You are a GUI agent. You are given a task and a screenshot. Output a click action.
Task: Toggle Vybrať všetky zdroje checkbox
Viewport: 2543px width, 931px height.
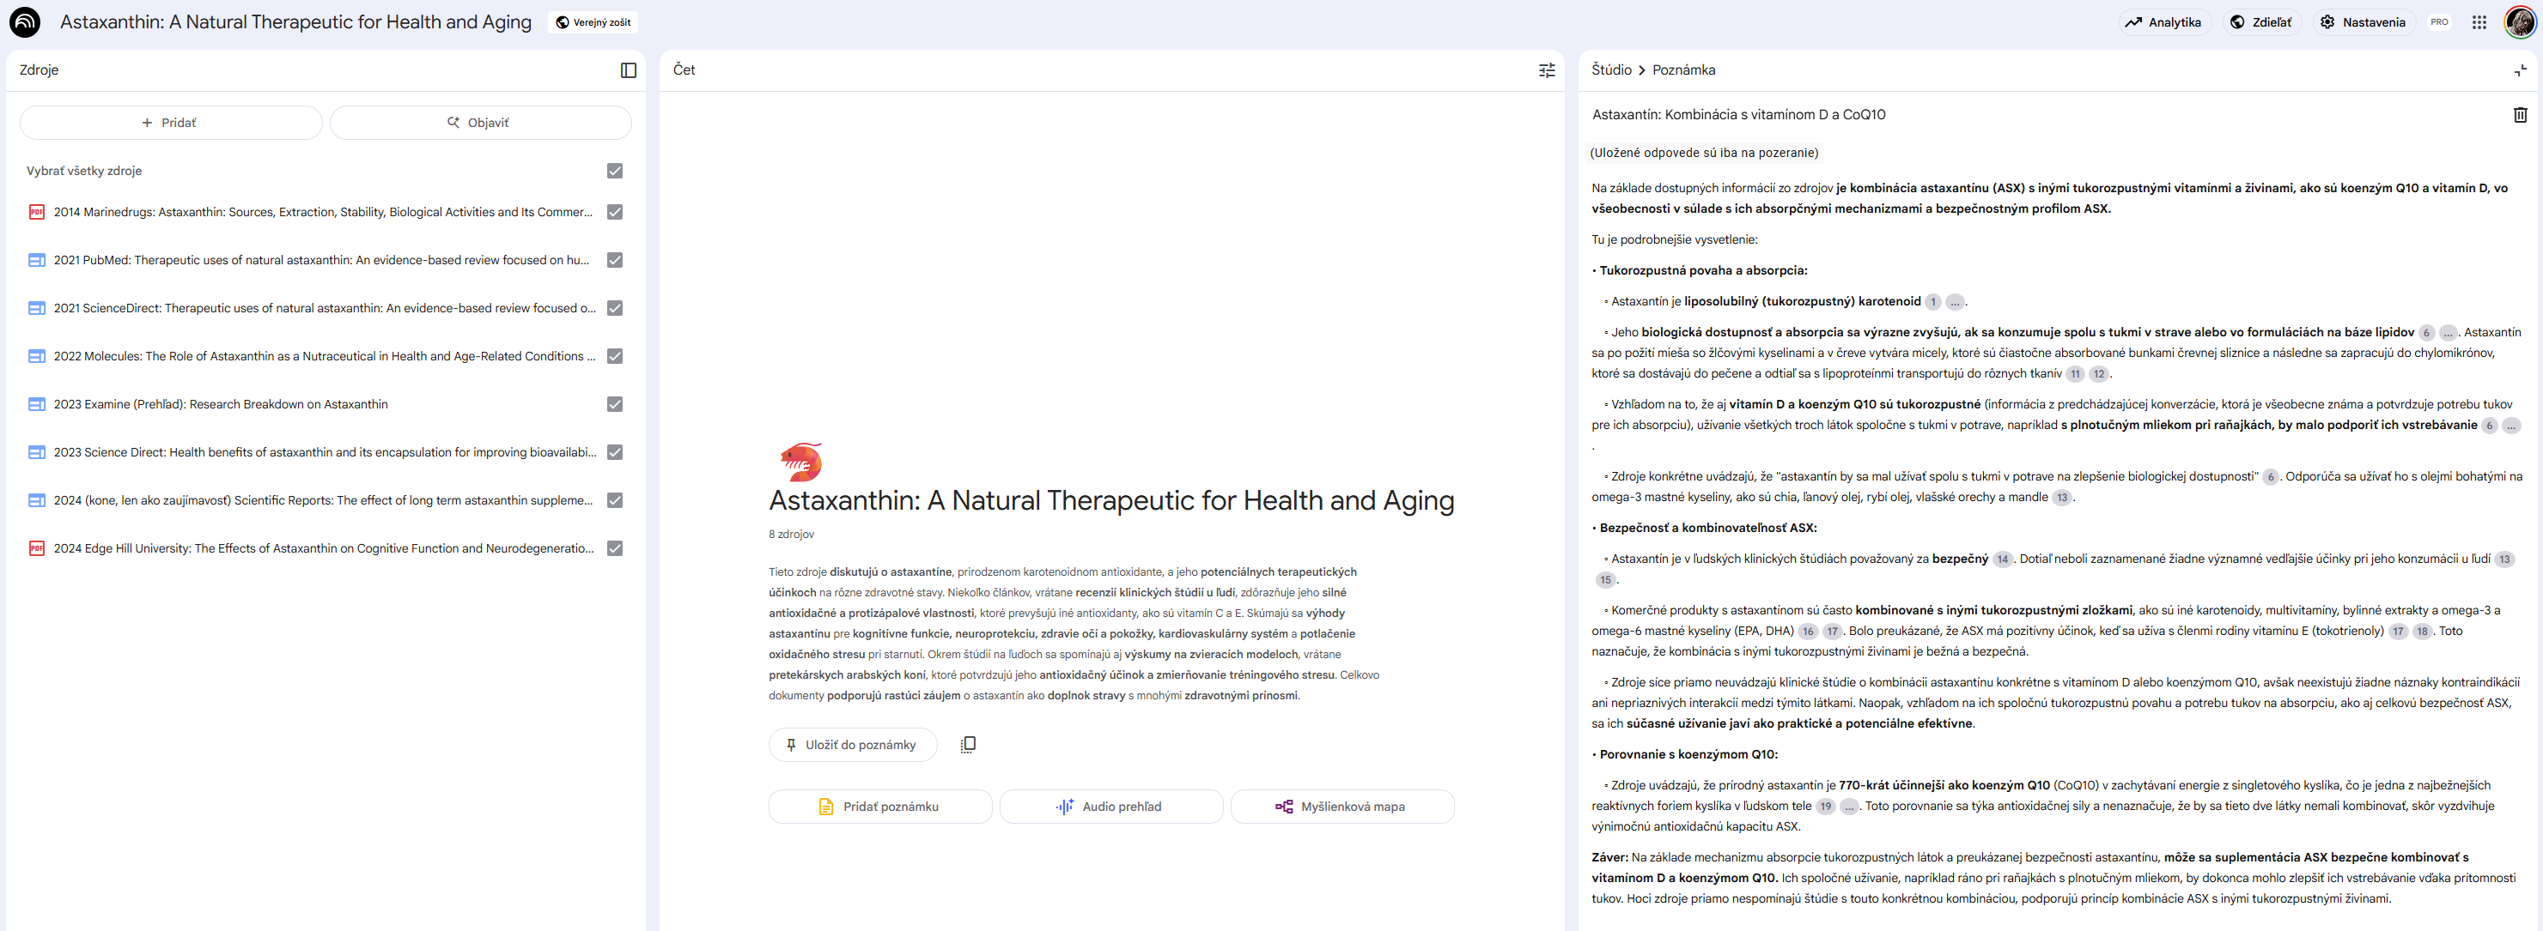click(x=615, y=171)
